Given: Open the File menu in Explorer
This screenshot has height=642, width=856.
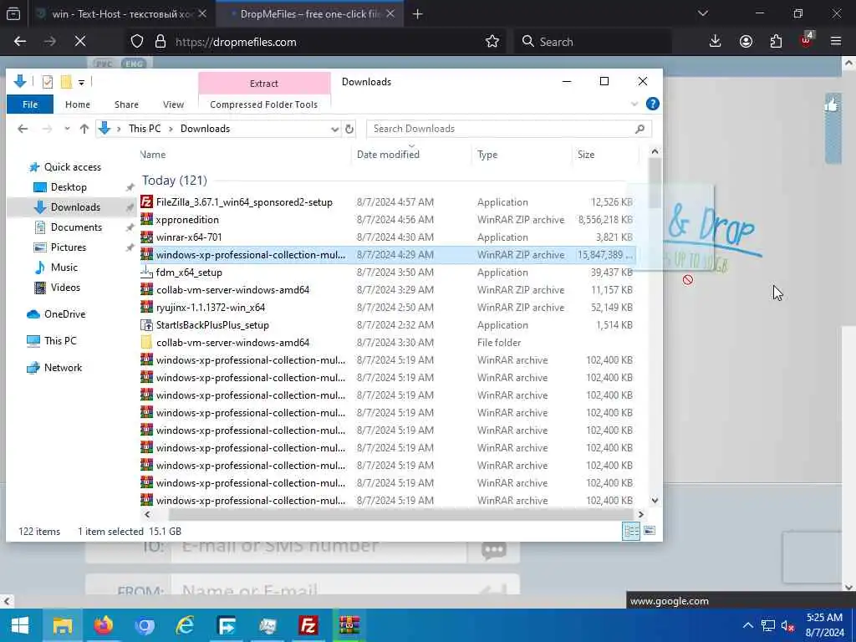Looking at the screenshot, I should pos(30,104).
